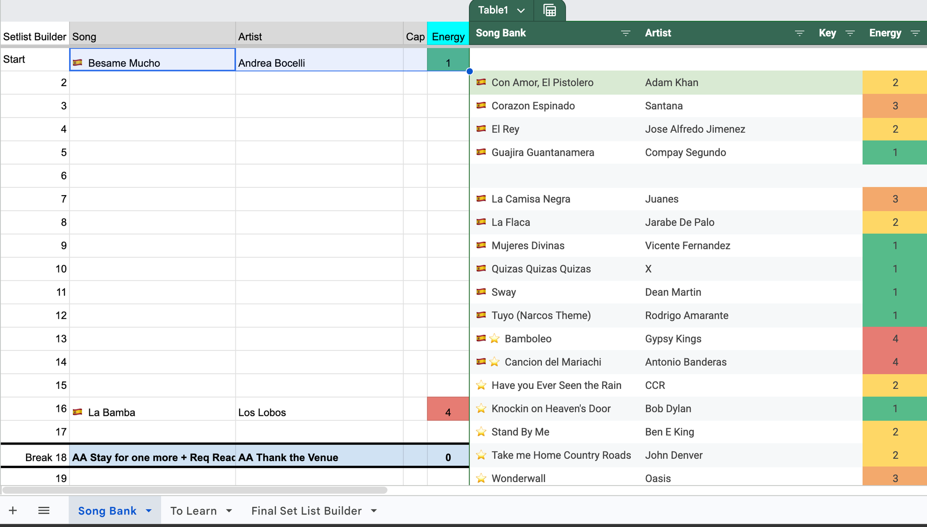Screen dimensions: 927x527
Task: Select the La Bamba song cell
Action: (x=152, y=409)
